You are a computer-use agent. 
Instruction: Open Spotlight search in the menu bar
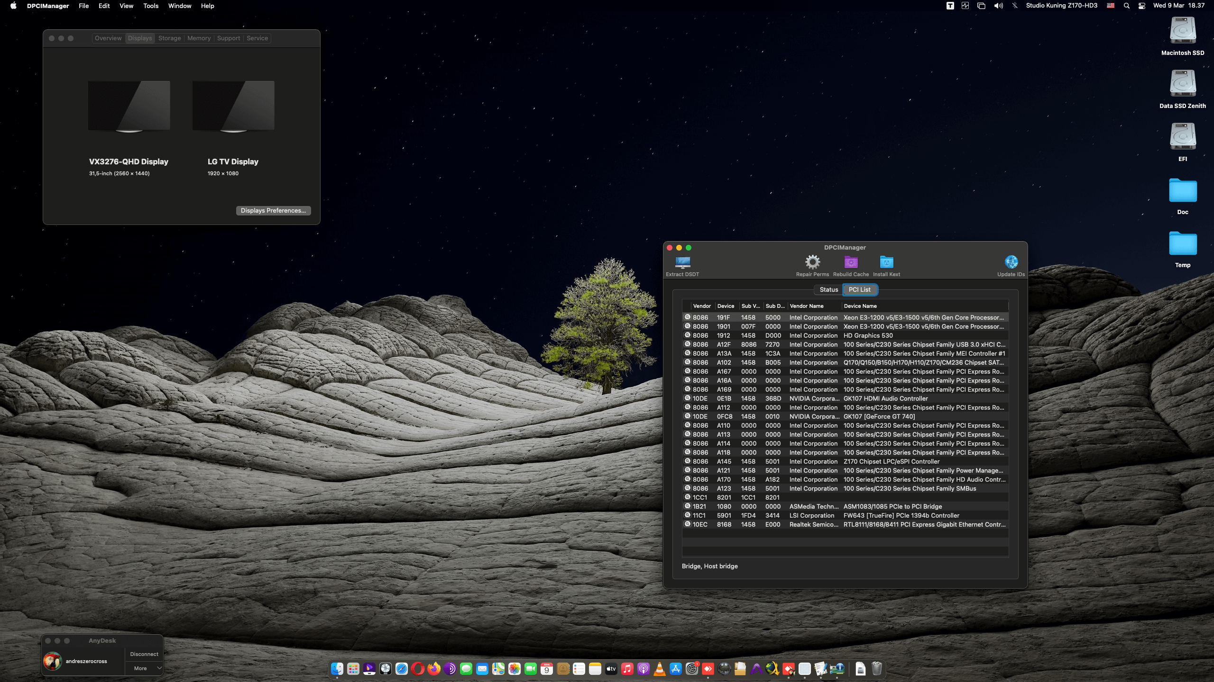coord(1126,6)
